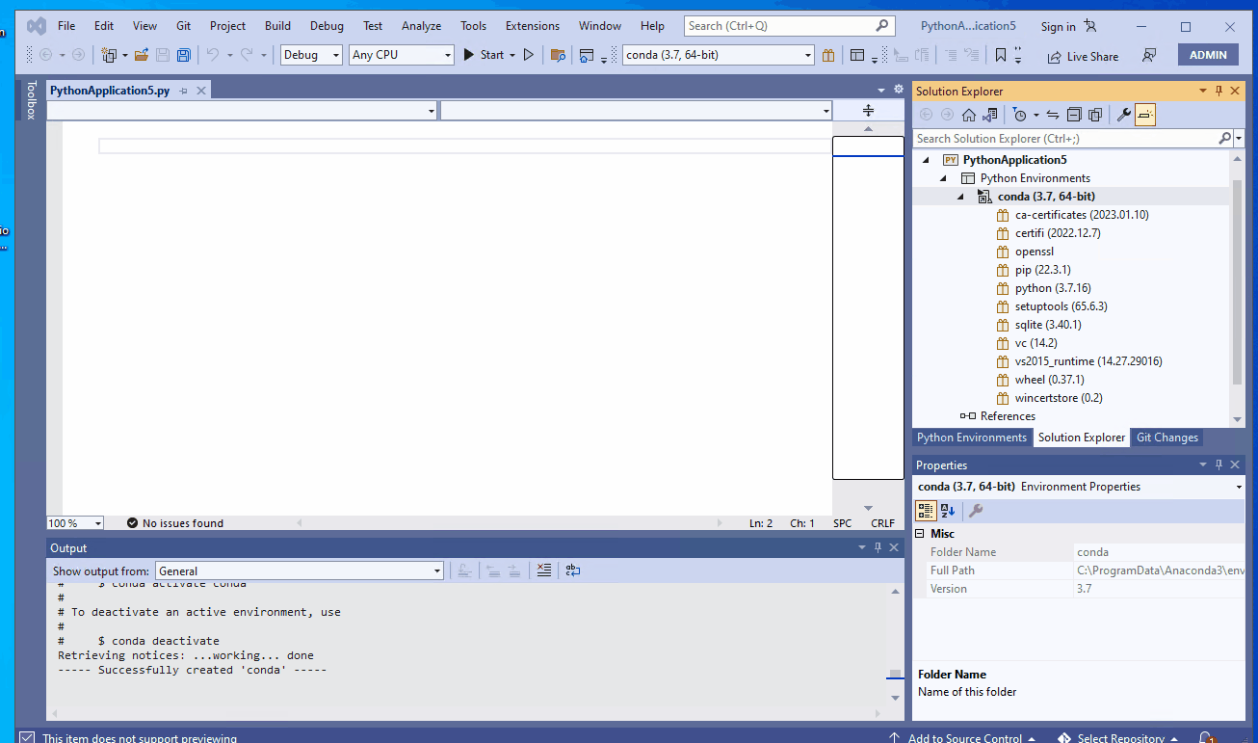Screen dimensions: 1258x743
Task: Open the File menu
Action: pos(66,26)
